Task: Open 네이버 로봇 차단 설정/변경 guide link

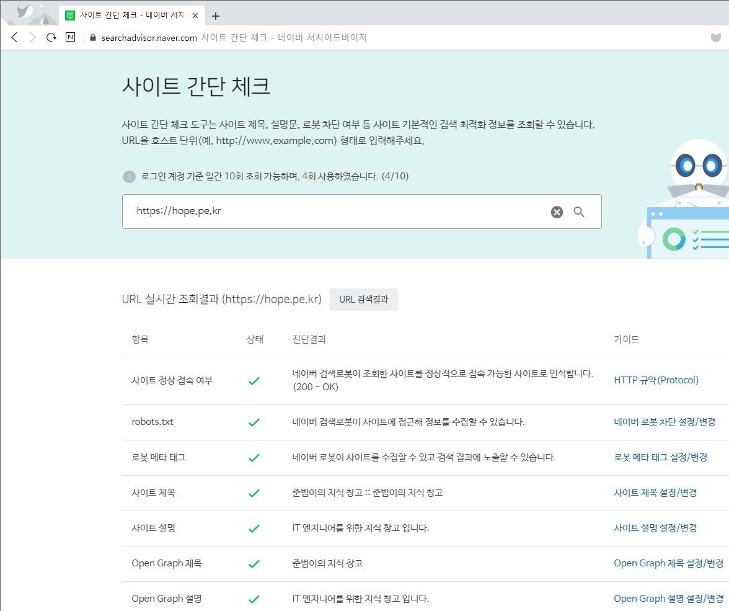Action: point(665,422)
